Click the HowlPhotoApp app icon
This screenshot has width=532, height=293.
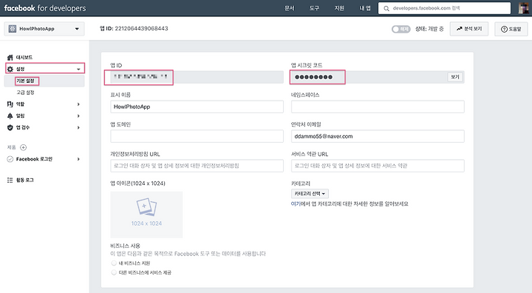point(13,29)
